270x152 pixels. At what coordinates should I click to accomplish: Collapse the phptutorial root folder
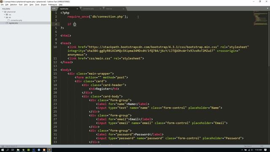pos(3,12)
